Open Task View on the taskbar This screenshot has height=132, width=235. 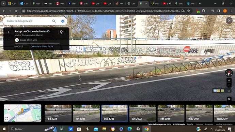(x=62, y=129)
